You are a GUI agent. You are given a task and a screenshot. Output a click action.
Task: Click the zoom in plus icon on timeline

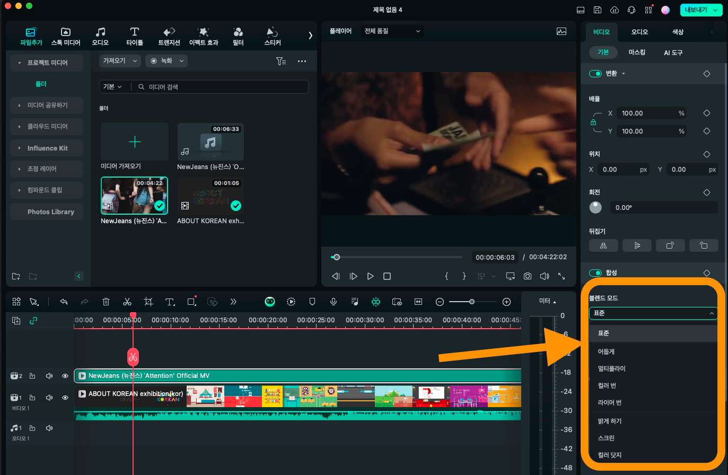(506, 302)
